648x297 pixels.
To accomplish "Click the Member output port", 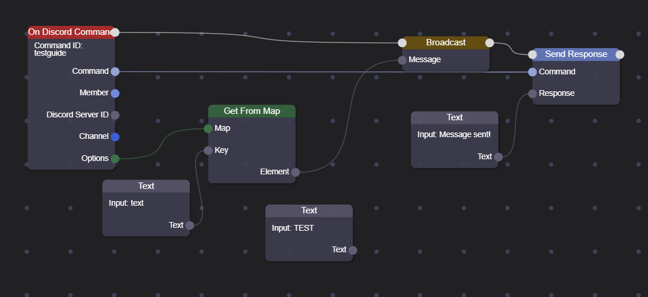I will coord(115,93).
